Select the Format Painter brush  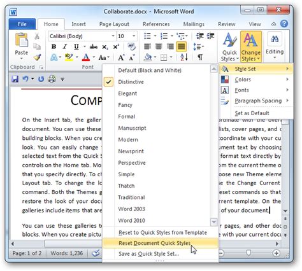pyautogui.click(x=38, y=57)
